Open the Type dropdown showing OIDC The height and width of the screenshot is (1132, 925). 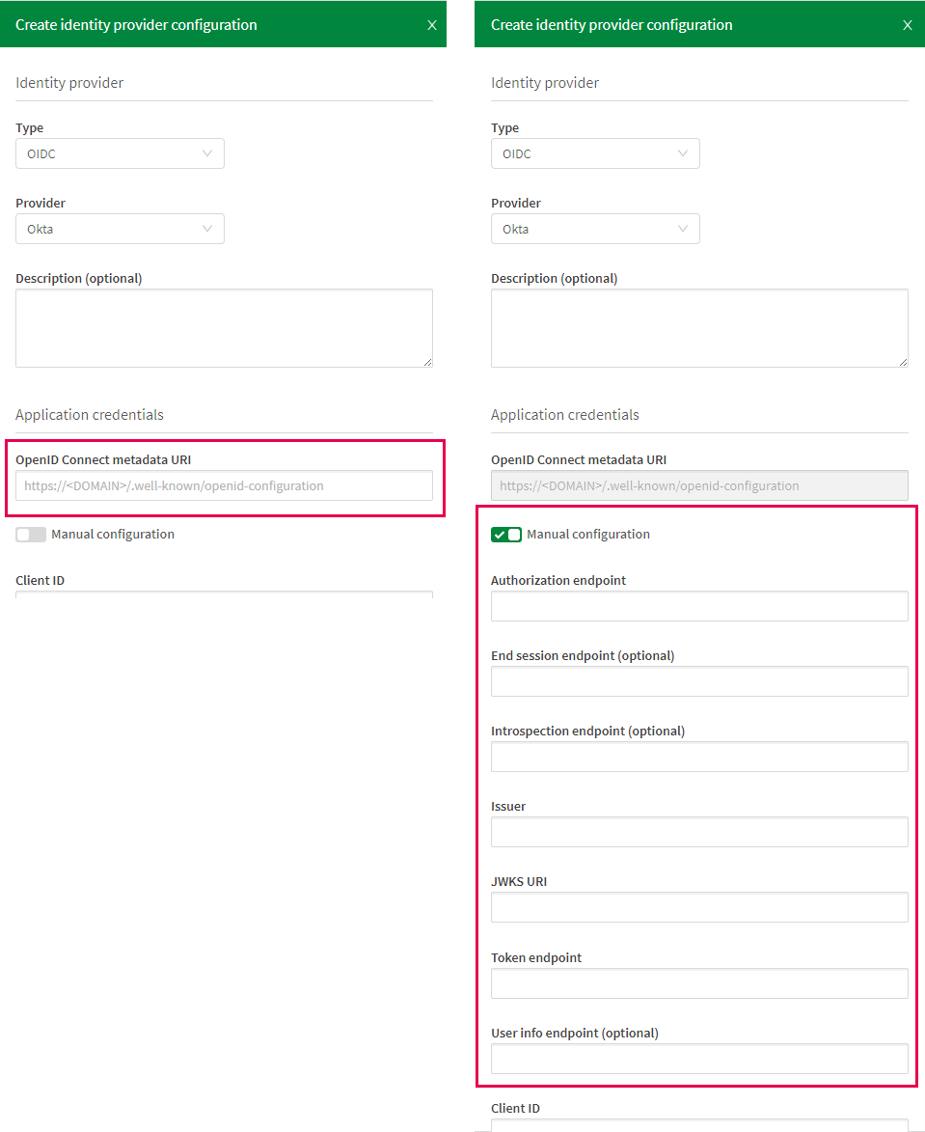(120, 153)
